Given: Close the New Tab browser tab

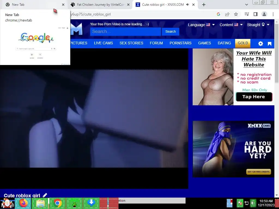Looking at the screenshot, I should (63, 5).
